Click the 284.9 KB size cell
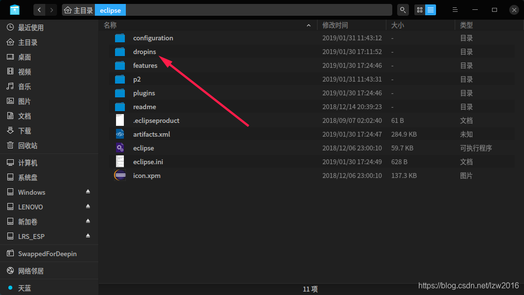This screenshot has width=524, height=295. coord(404,134)
